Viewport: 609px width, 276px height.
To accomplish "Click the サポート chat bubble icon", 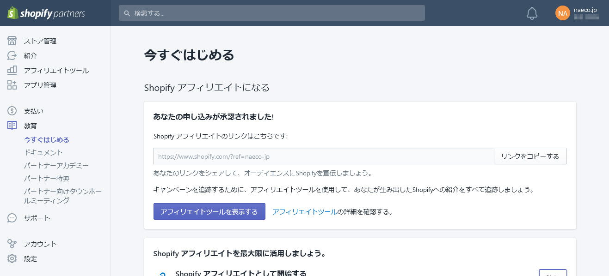I will (x=12, y=218).
